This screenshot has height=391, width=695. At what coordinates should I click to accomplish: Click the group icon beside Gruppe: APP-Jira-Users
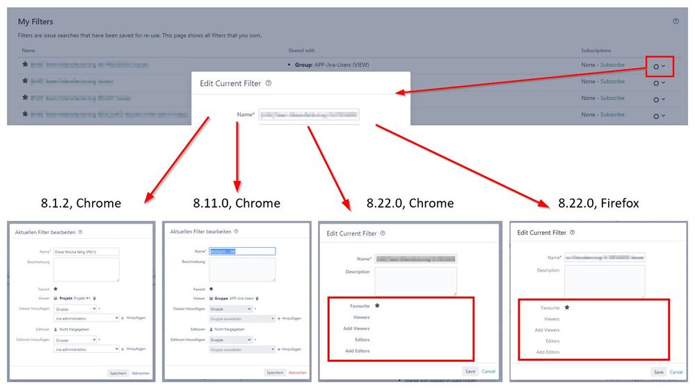click(x=211, y=299)
